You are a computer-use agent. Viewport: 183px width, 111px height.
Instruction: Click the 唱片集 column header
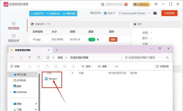pyautogui.click(x=133, y=73)
